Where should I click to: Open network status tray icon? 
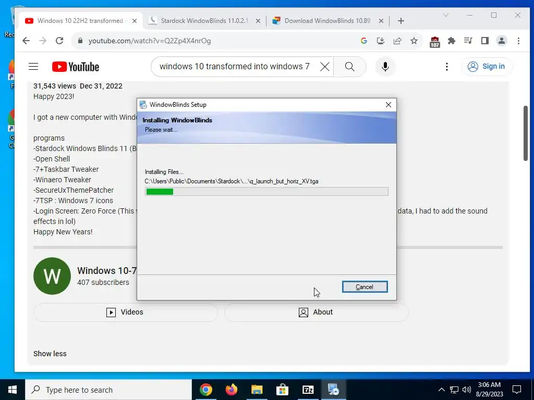coord(454,390)
